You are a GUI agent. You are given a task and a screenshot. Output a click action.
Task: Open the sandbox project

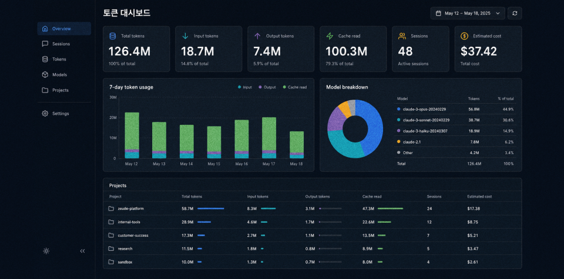[x=312, y=262]
